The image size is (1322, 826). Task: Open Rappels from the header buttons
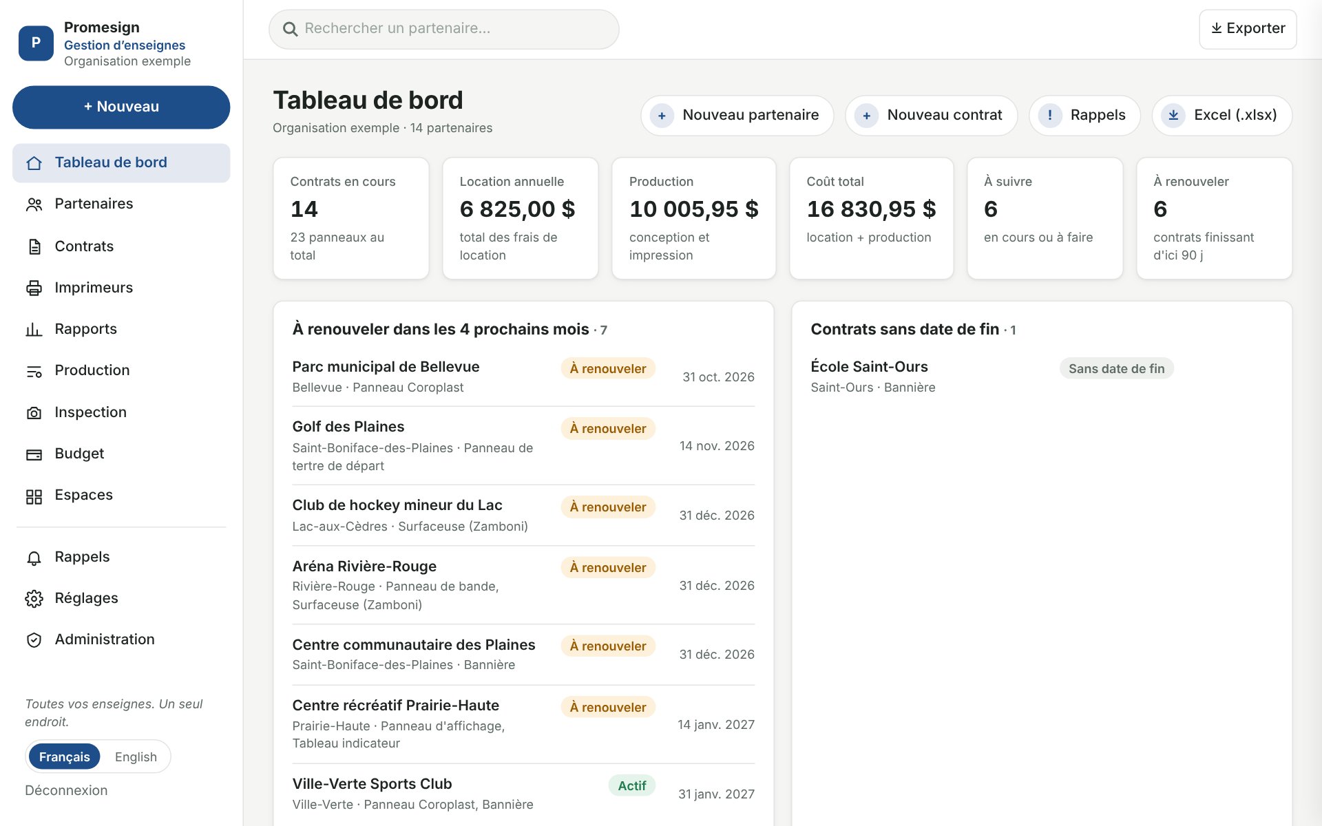(x=1084, y=116)
